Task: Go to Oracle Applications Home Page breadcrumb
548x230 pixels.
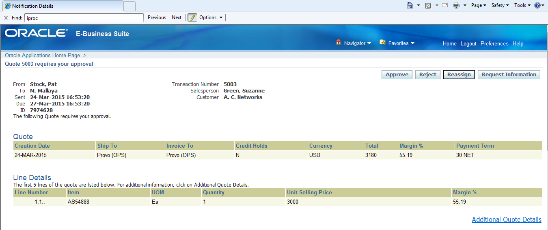Action: coord(42,55)
